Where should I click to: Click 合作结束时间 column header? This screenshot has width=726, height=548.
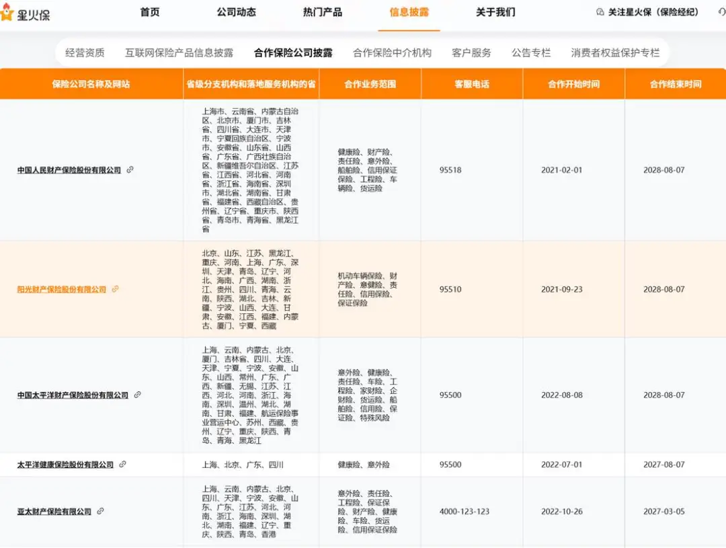[676, 84]
